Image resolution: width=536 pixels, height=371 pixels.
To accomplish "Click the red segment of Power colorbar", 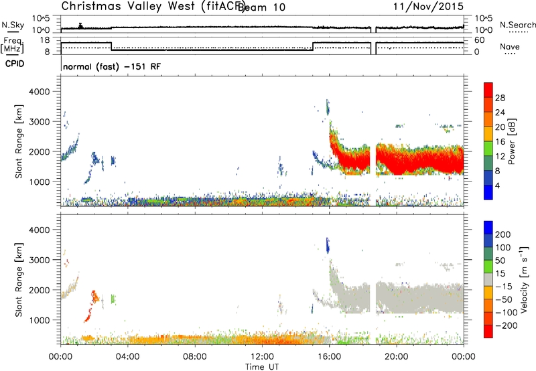I will tap(488, 90).
